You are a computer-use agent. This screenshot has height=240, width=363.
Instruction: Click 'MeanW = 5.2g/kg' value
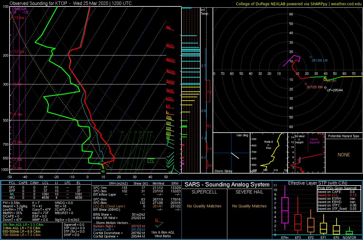coord(15,207)
